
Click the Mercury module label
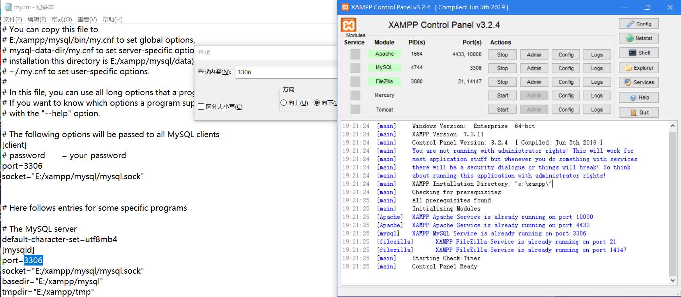tap(385, 95)
